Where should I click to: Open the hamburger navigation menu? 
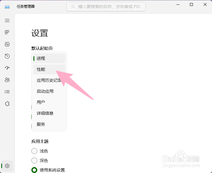coord(7,21)
